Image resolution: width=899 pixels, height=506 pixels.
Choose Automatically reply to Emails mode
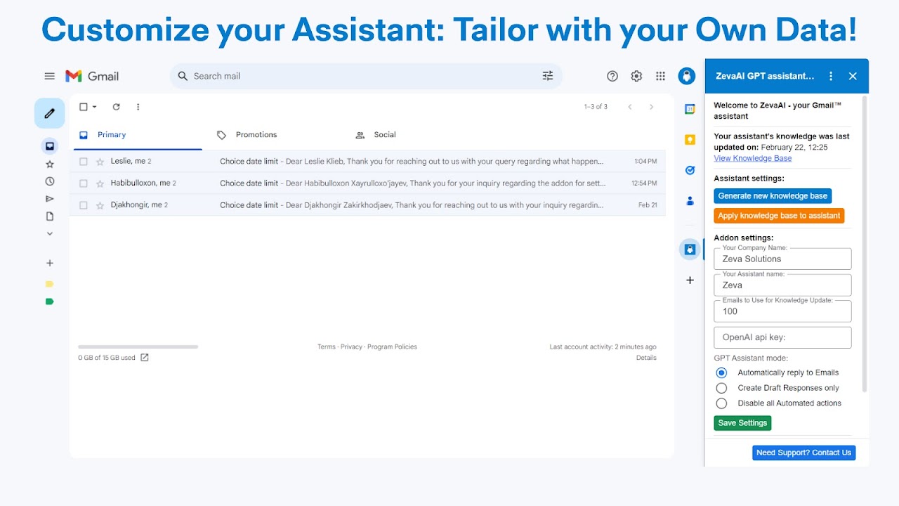(x=721, y=372)
